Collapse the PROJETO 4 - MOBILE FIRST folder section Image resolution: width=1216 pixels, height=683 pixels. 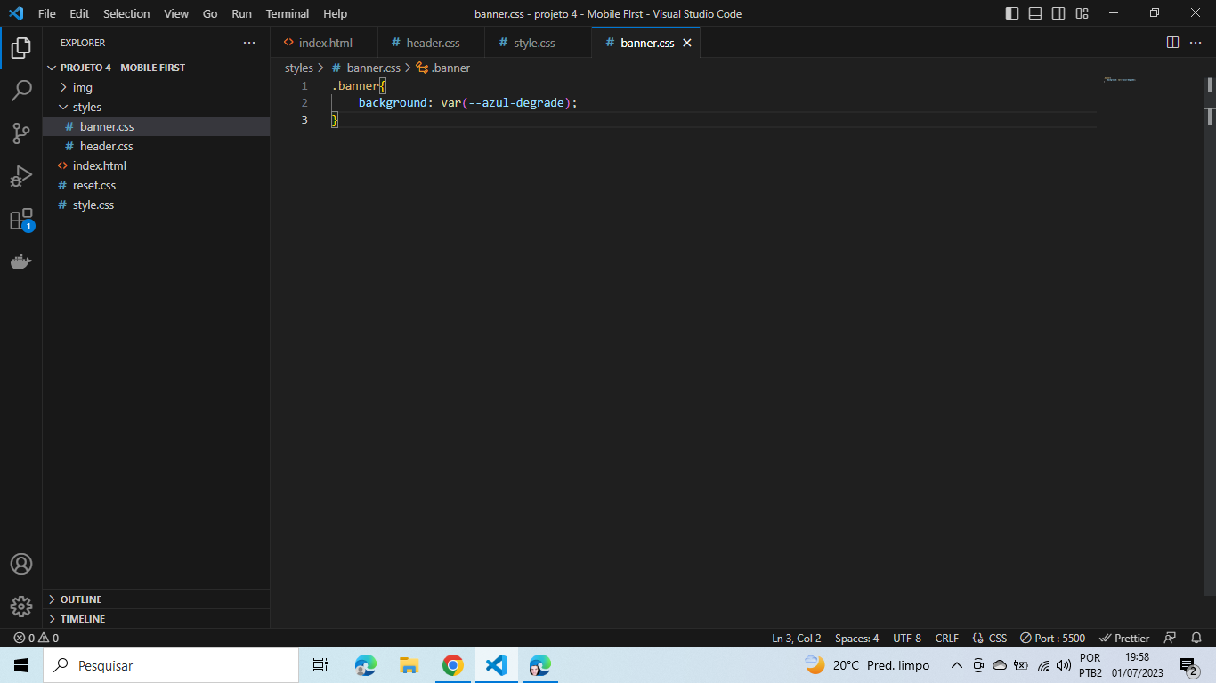(x=156, y=68)
